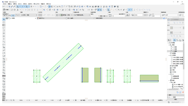Select the Slab tool in the toolbox
Image resolution: width=188 pixels, height=106 pixels.
(4, 45)
